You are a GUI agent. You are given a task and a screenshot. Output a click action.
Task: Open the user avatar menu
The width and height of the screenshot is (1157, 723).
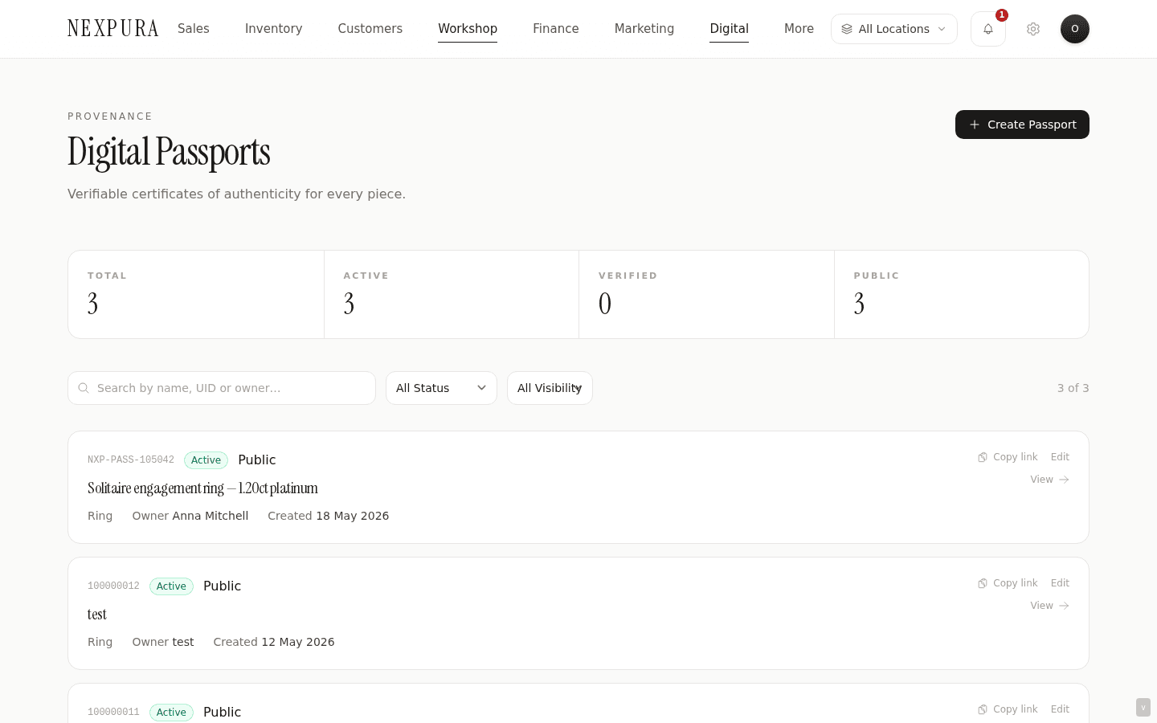1075,29
